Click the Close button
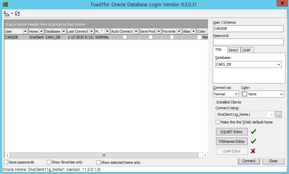Screen dimensions: 289x174 (273, 161)
